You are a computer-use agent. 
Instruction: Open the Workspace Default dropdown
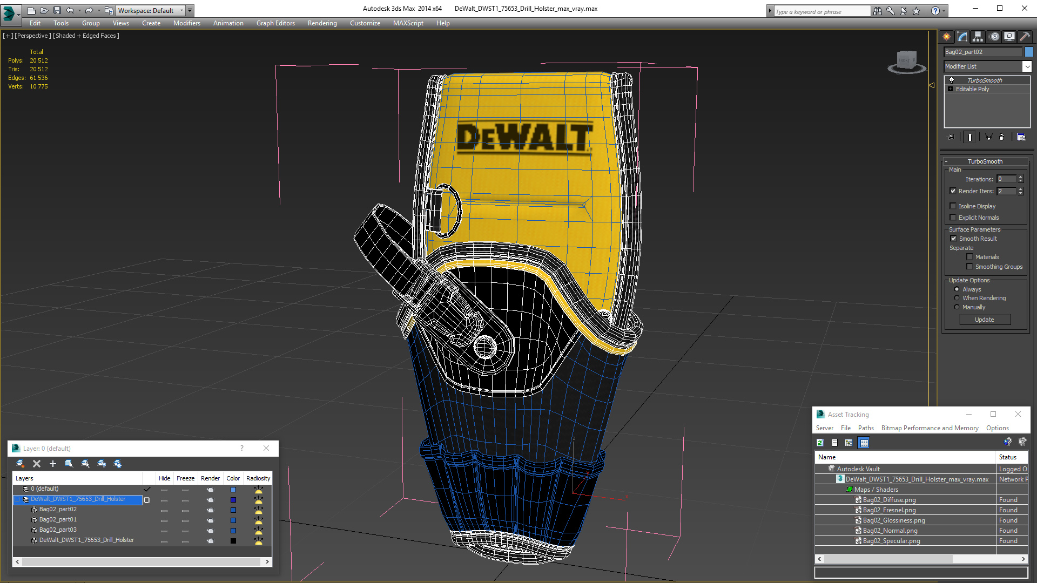pyautogui.click(x=151, y=10)
